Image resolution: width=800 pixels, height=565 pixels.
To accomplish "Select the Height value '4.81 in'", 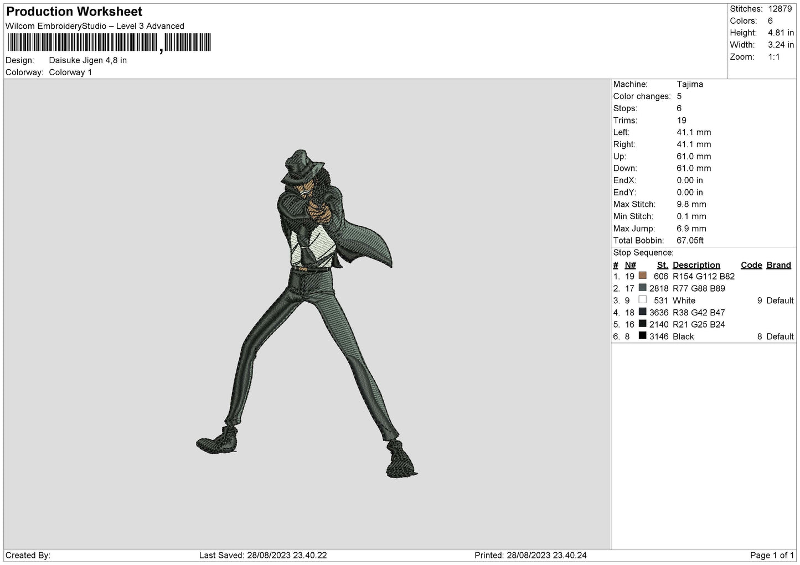I will pos(781,33).
